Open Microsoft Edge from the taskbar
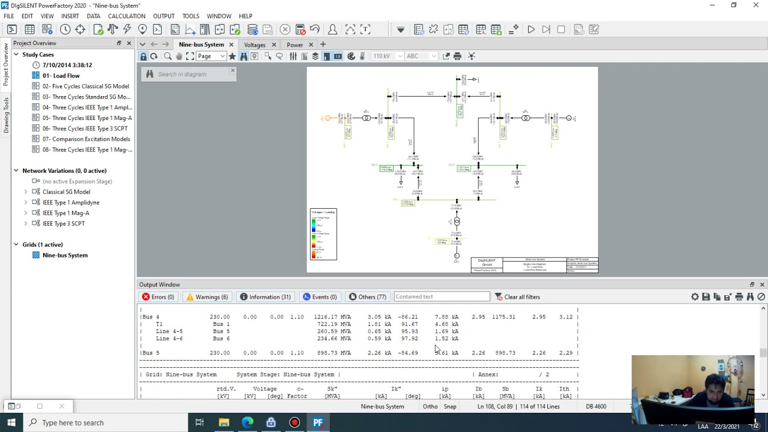The image size is (768, 432). [x=247, y=422]
